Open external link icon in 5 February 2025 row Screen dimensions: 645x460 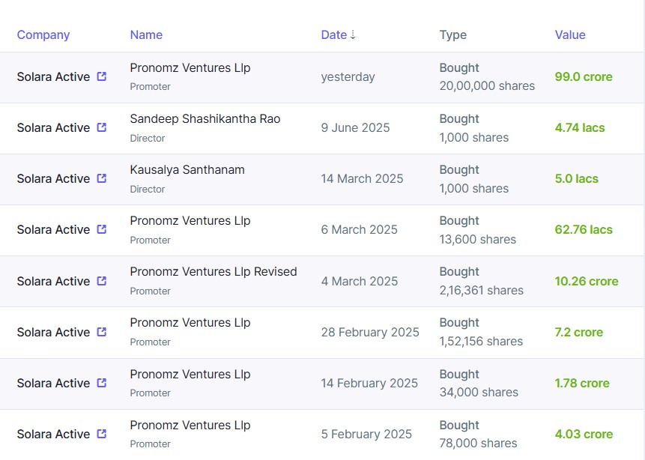point(102,434)
